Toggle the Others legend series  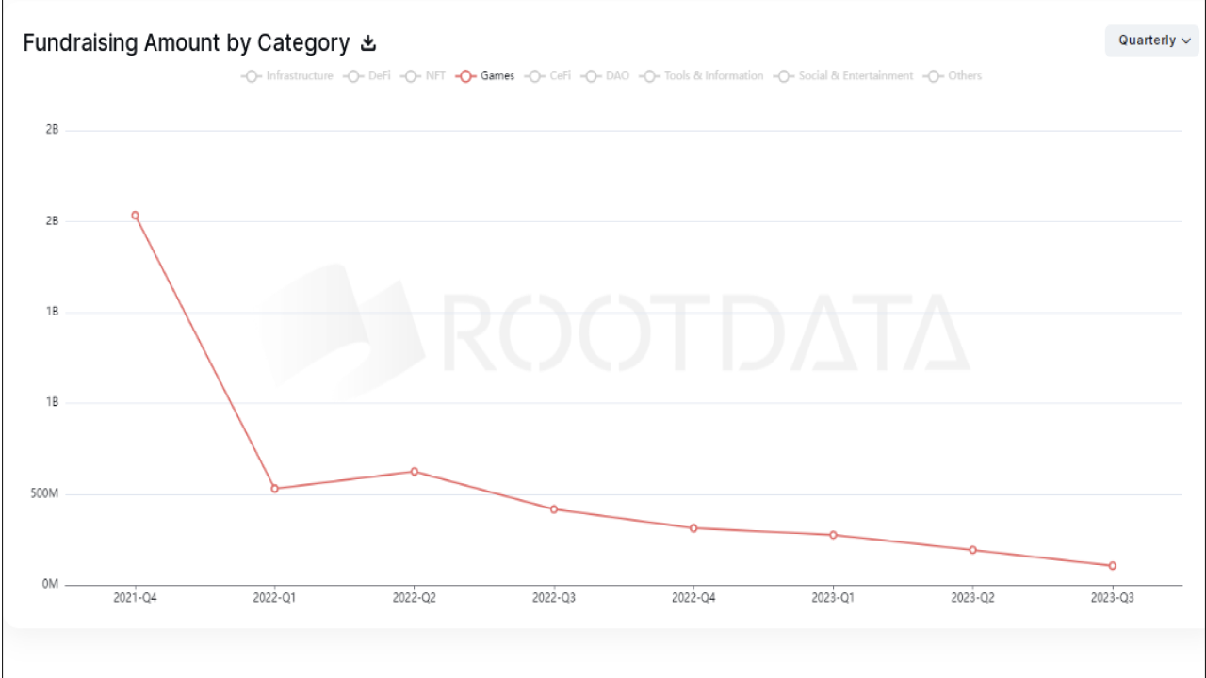953,76
